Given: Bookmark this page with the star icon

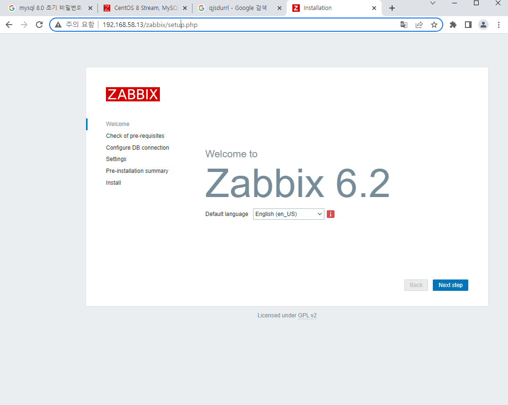Looking at the screenshot, I should click(x=434, y=25).
